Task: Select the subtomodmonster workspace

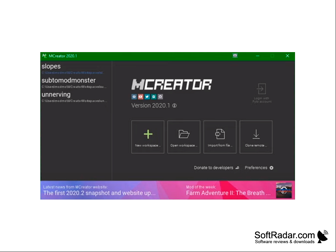Action: (x=76, y=83)
